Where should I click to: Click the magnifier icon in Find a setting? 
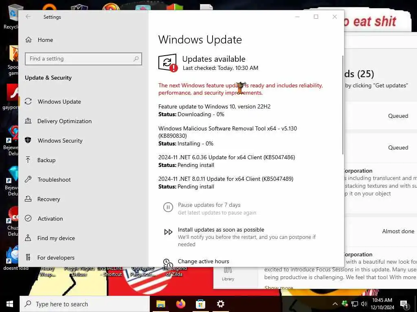click(x=136, y=58)
